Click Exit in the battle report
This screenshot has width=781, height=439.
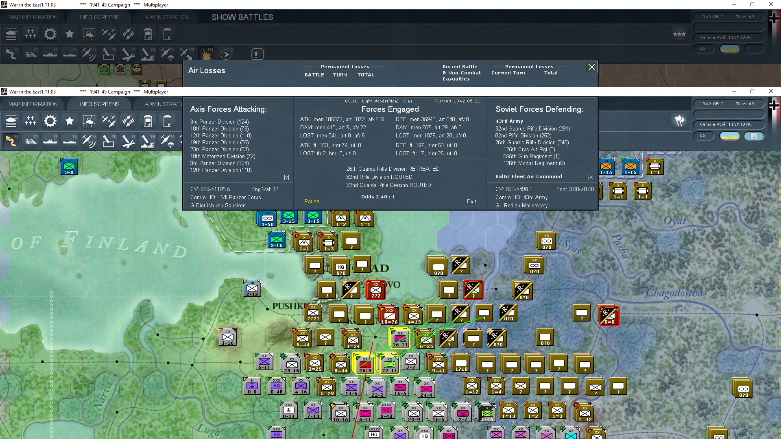pos(471,201)
